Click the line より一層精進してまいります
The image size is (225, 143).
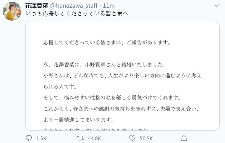click(78, 120)
